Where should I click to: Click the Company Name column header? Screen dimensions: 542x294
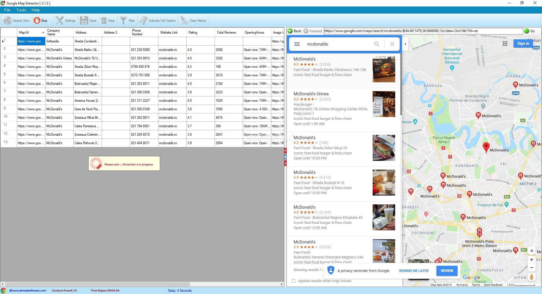tap(59, 33)
